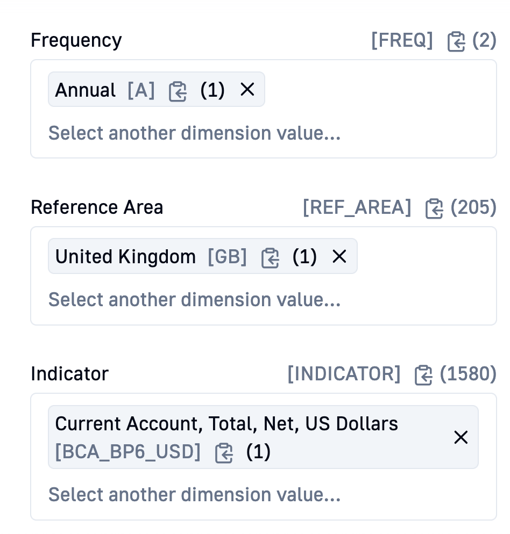The width and height of the screenshot is (510, 534).
Task: Remove the Current Account indicator chip
Action: click(x=461, y=437)
